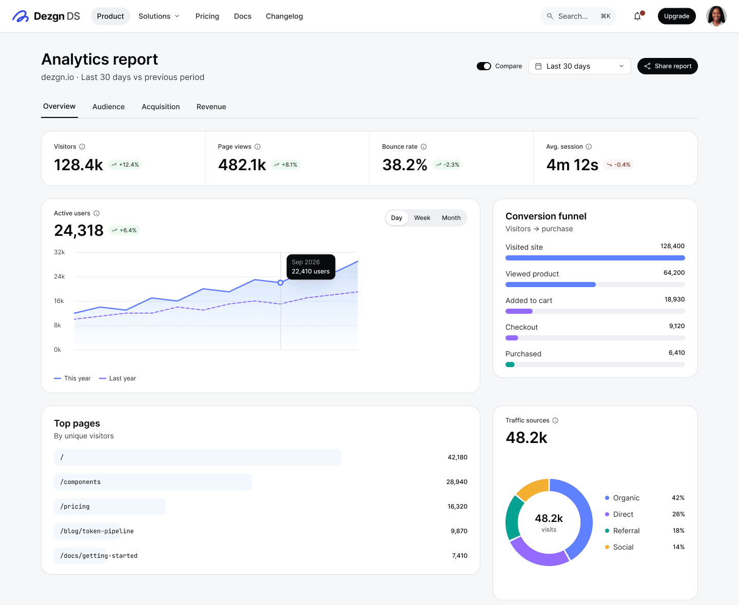Screen dimensions: 739x605
Task: Click the Visitors +12.4% trend badge
Action: point(125,165)
